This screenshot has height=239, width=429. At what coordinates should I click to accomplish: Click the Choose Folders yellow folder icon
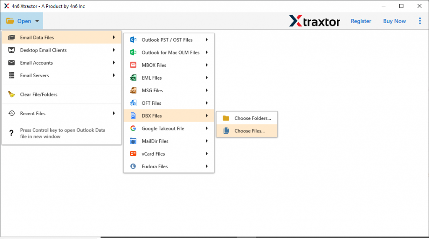click(x=226, y=118)
